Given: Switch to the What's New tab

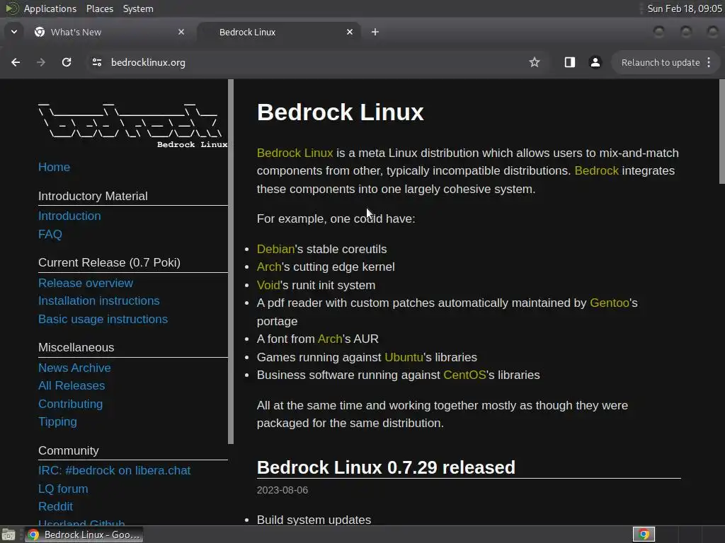Looking at the screenshot, I should coord(108,32).
